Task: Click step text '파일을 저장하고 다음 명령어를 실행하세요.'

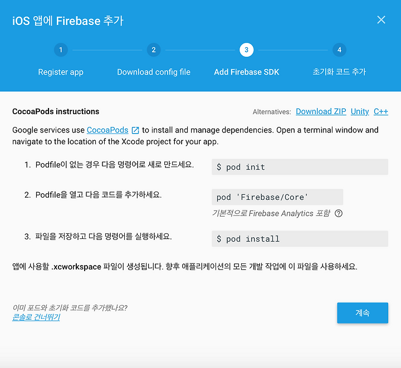Action: click(x=104, y=237)
